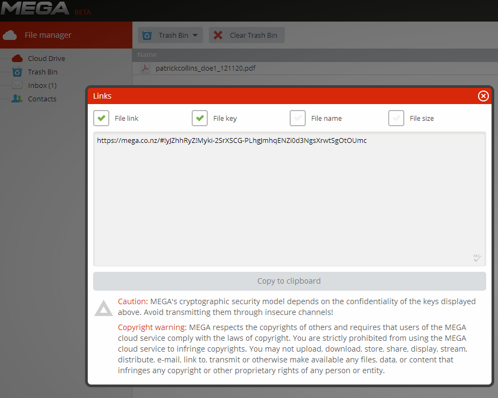Click the MEGA logo

point(34,8)
